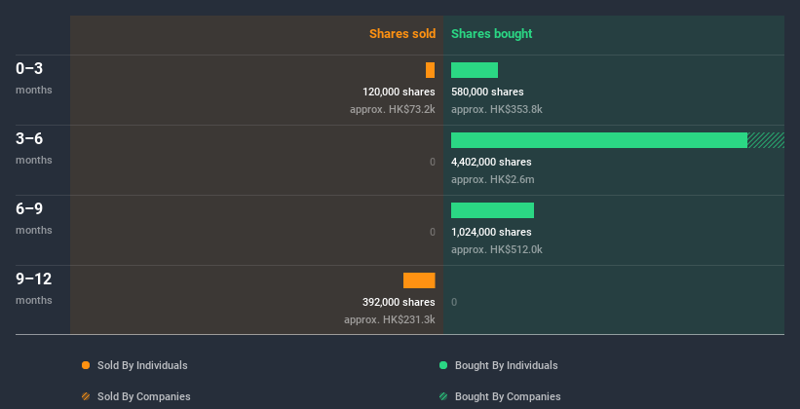Click the striped Bought By Companies legend icon
The image size is (800, 409).
point(443,396)
